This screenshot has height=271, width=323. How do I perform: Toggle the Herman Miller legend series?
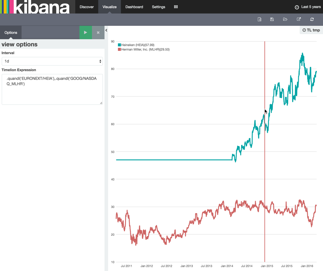pos(145,50)
